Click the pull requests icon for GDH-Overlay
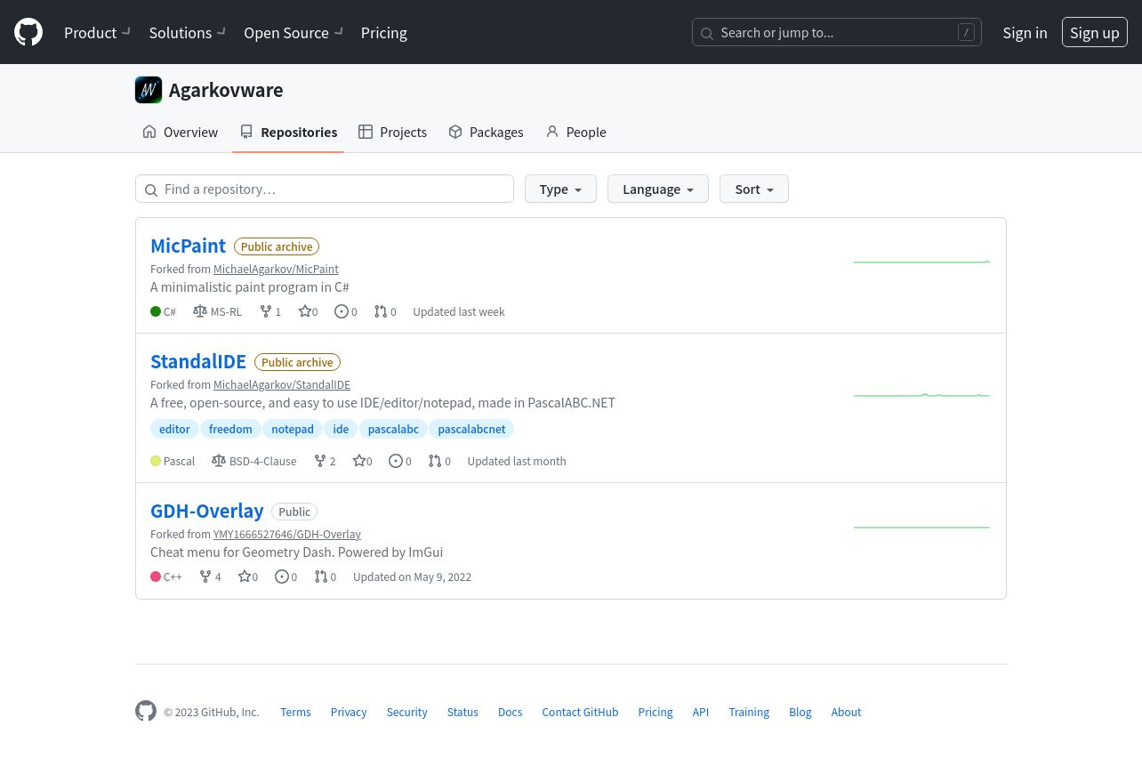This screenshot has width=1142, height=766. tap(321, 577)
